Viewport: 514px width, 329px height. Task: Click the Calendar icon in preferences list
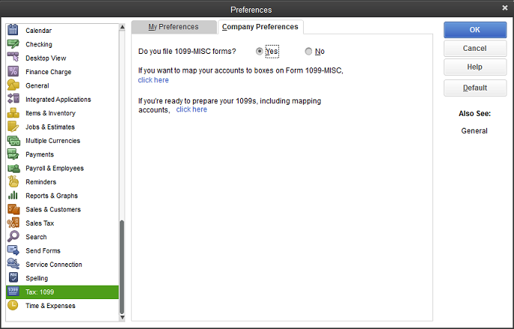(13, 29)
